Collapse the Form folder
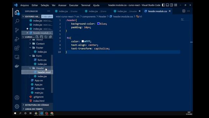 coord(30,56)
